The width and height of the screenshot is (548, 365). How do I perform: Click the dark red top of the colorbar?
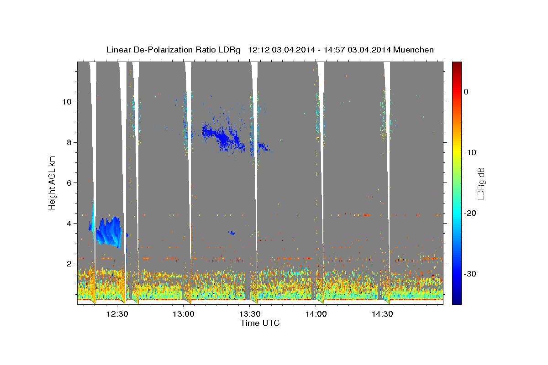coord(457,65)
